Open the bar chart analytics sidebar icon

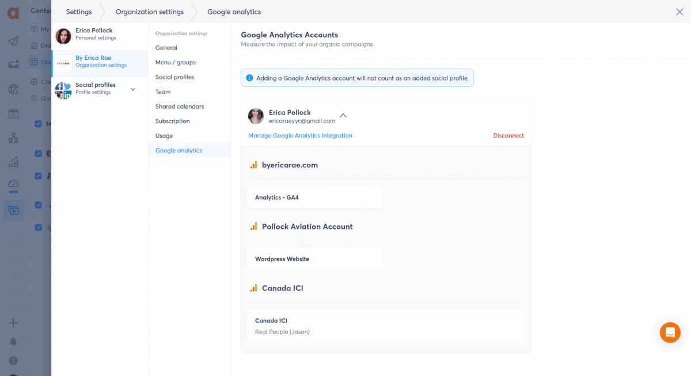[13, 162]
